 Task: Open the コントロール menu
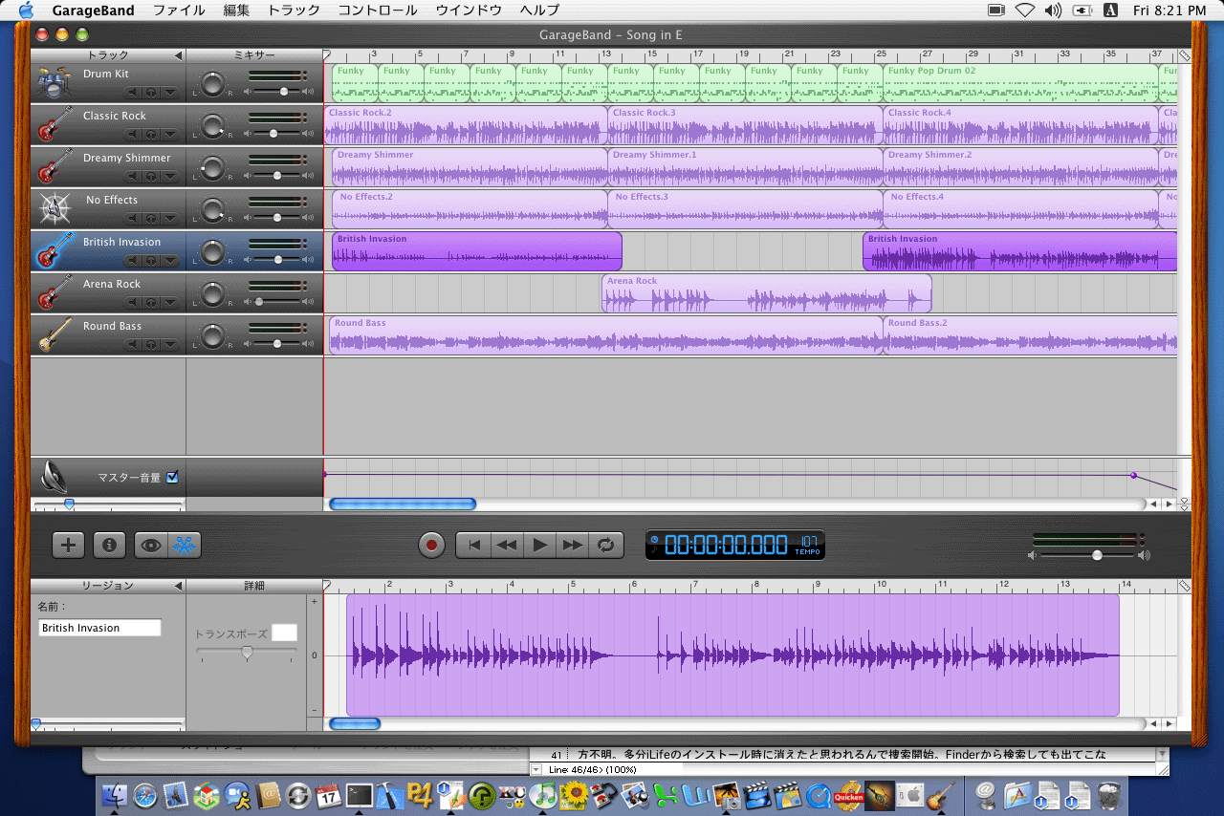pyautogui.click(x=377, y=11)
